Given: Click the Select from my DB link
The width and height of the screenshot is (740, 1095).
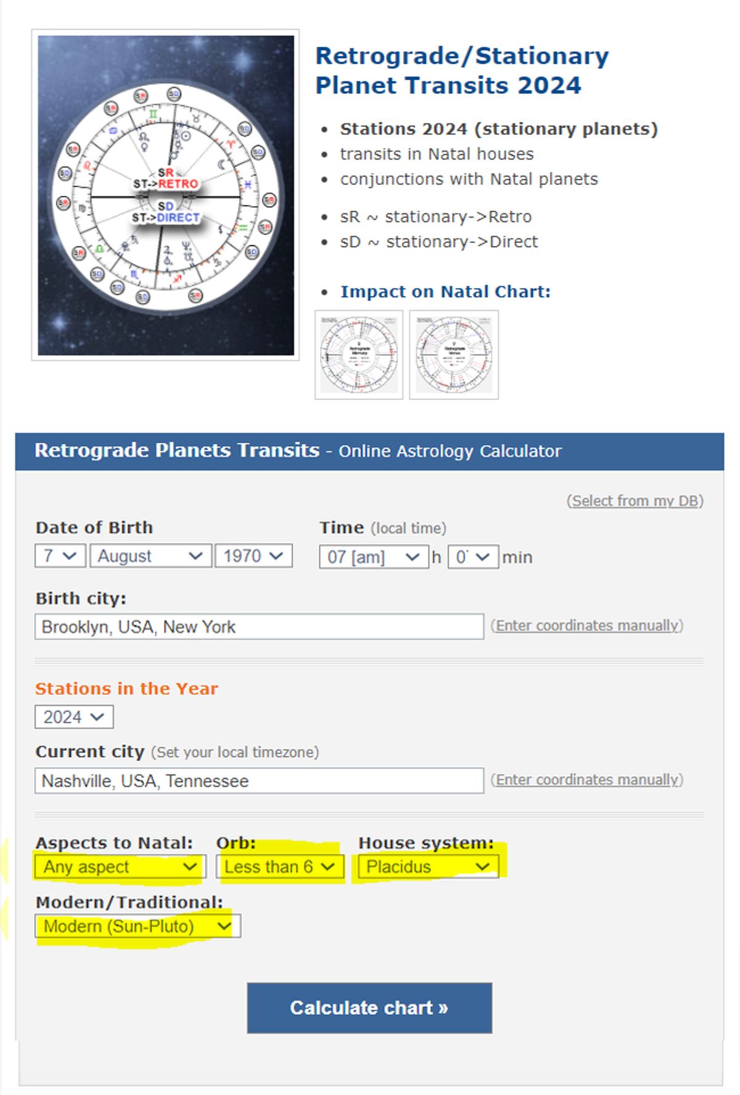Looking at the screenshot, I should pyautogui.click(x=635, y=501).
